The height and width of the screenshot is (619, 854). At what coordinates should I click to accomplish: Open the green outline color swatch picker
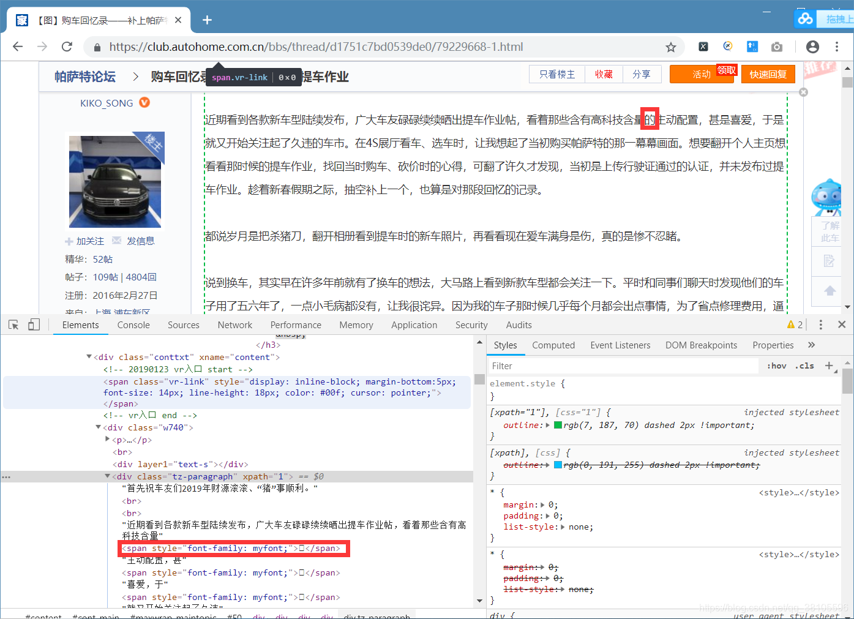(x=558, y=425)
